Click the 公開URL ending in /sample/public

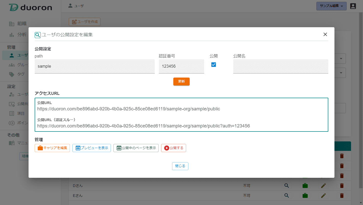128,109
